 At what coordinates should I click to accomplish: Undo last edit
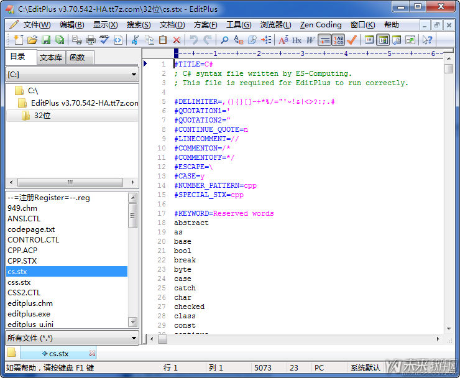point(194,40)
